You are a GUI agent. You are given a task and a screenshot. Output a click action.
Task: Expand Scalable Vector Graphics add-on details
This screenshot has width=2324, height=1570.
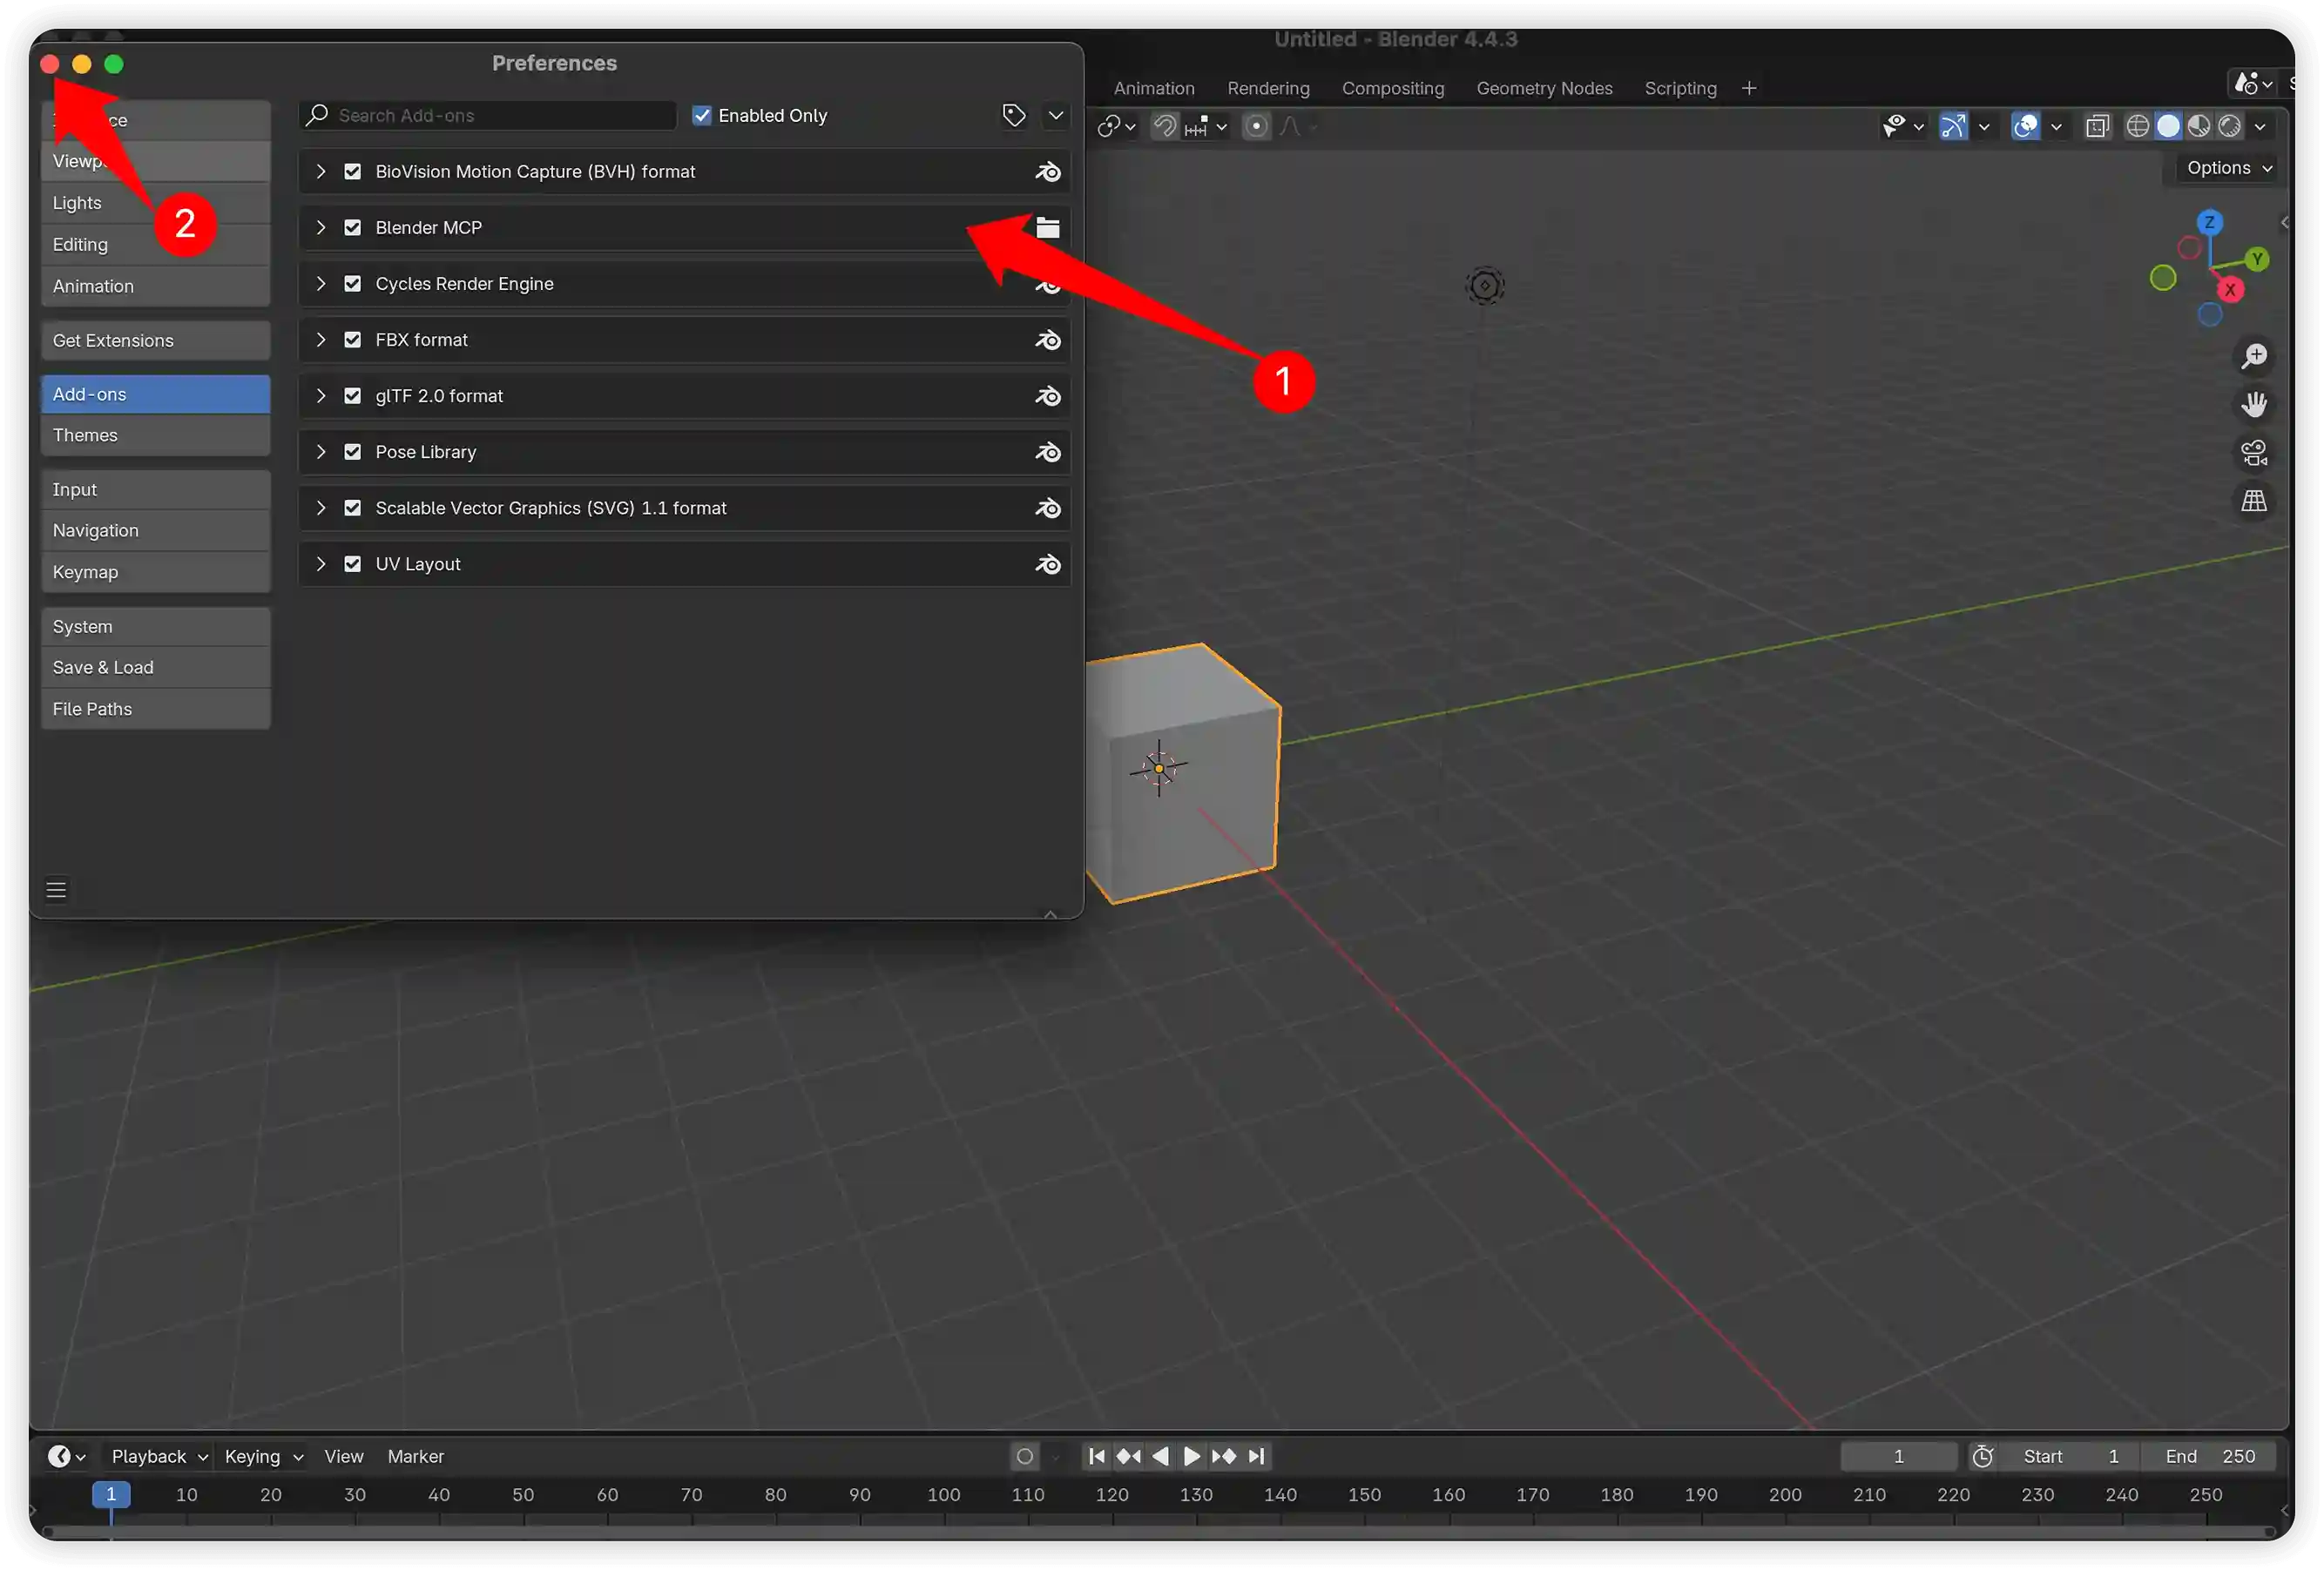click(321, 508)
